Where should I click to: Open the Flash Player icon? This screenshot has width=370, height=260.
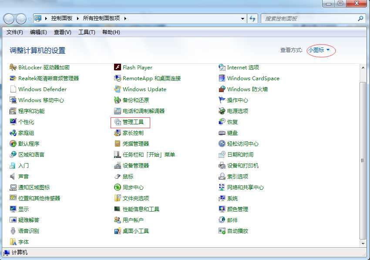(x=117, y=68)
